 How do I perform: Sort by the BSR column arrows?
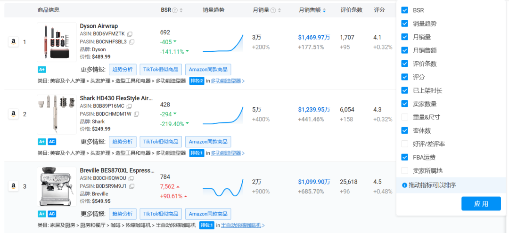[181, 10]
